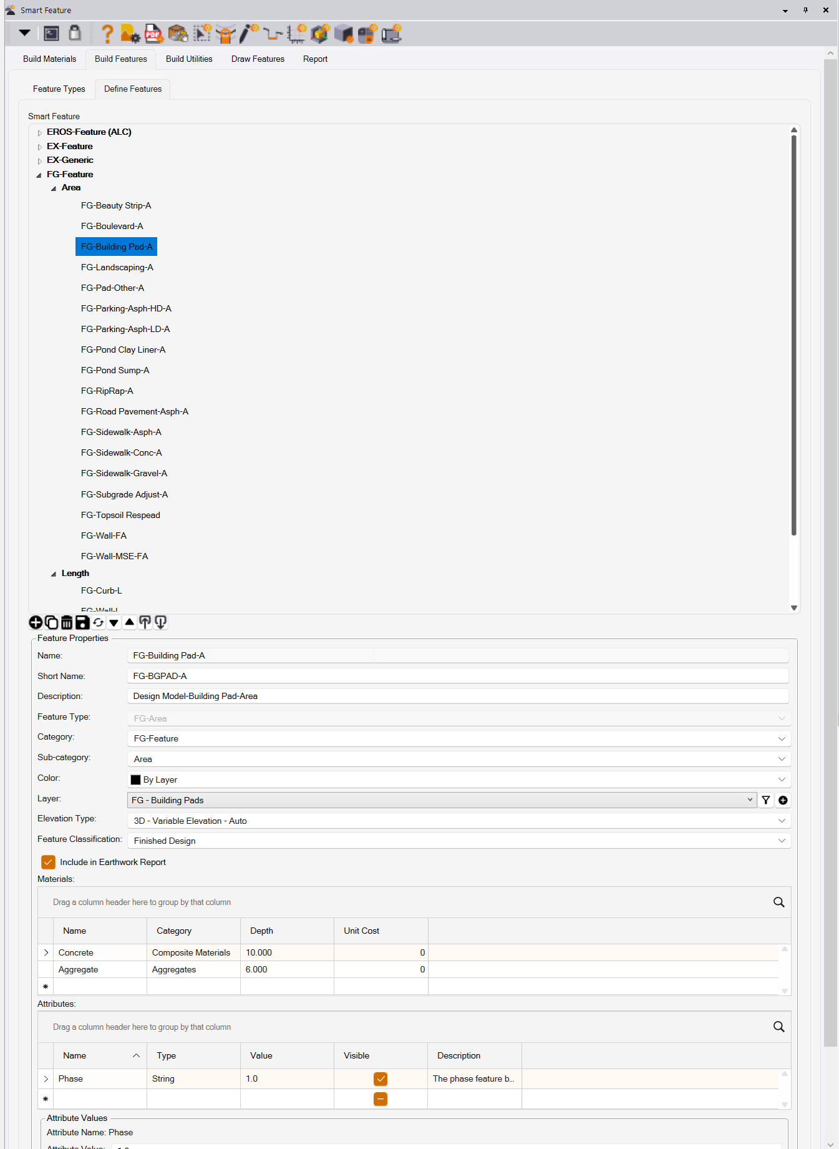Click the lock icon in the top toolbar

point(75,33)
